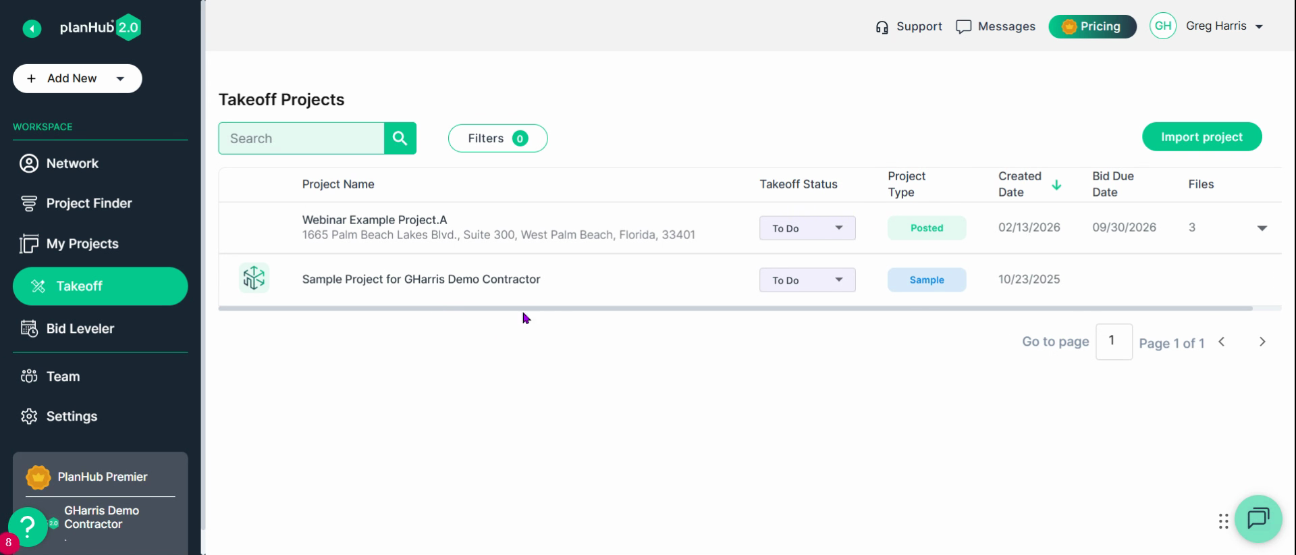Open the help question mark bubble

(28, 527)
